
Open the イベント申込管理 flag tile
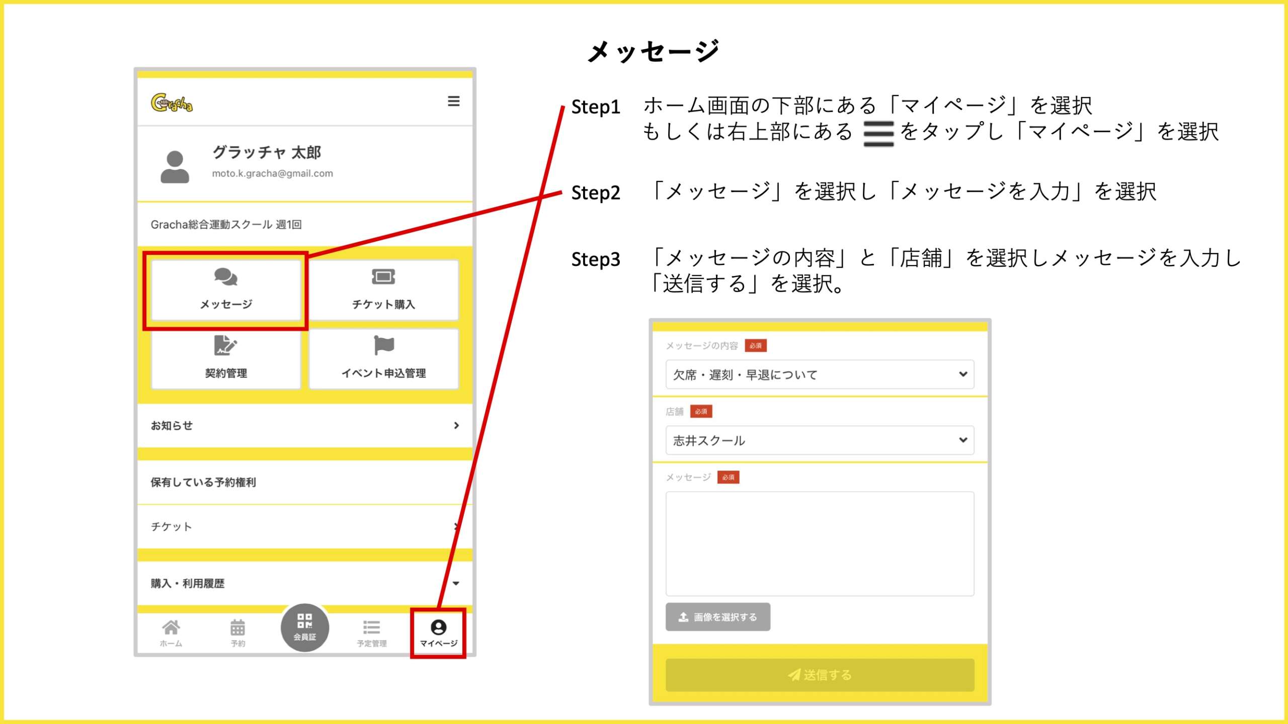point(383,358)
